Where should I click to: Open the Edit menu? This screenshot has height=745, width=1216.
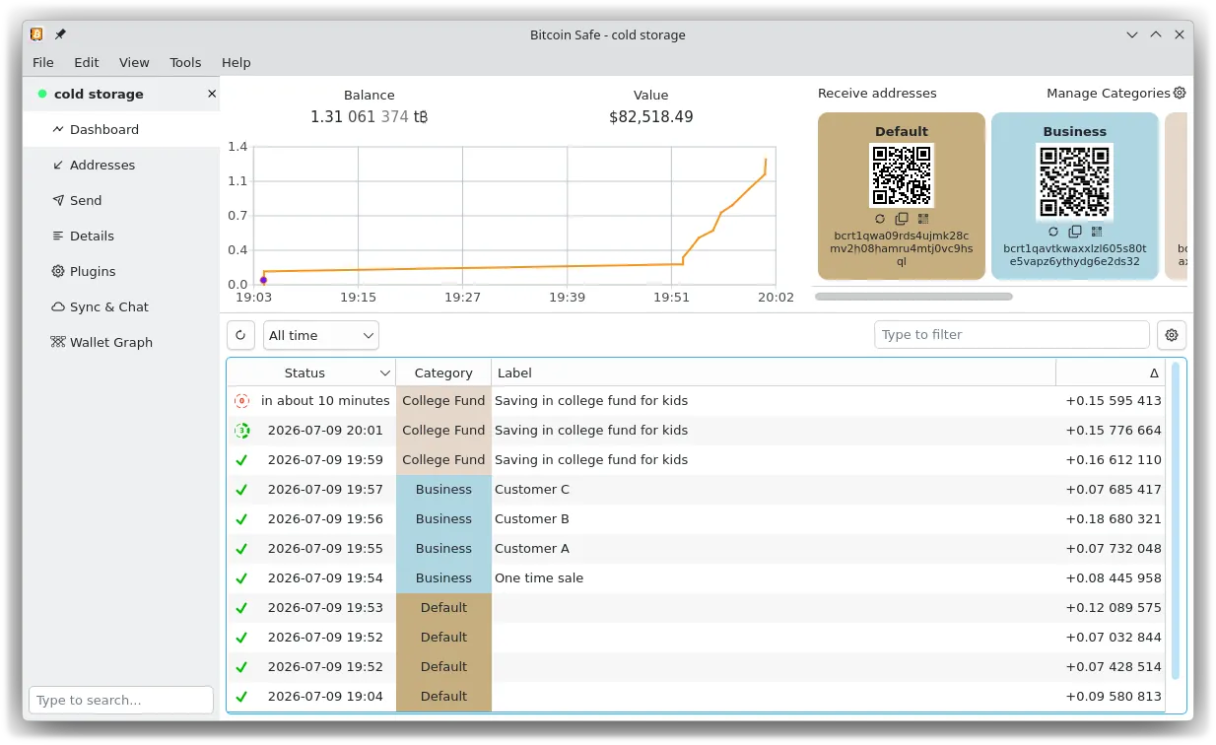point(87,62)
